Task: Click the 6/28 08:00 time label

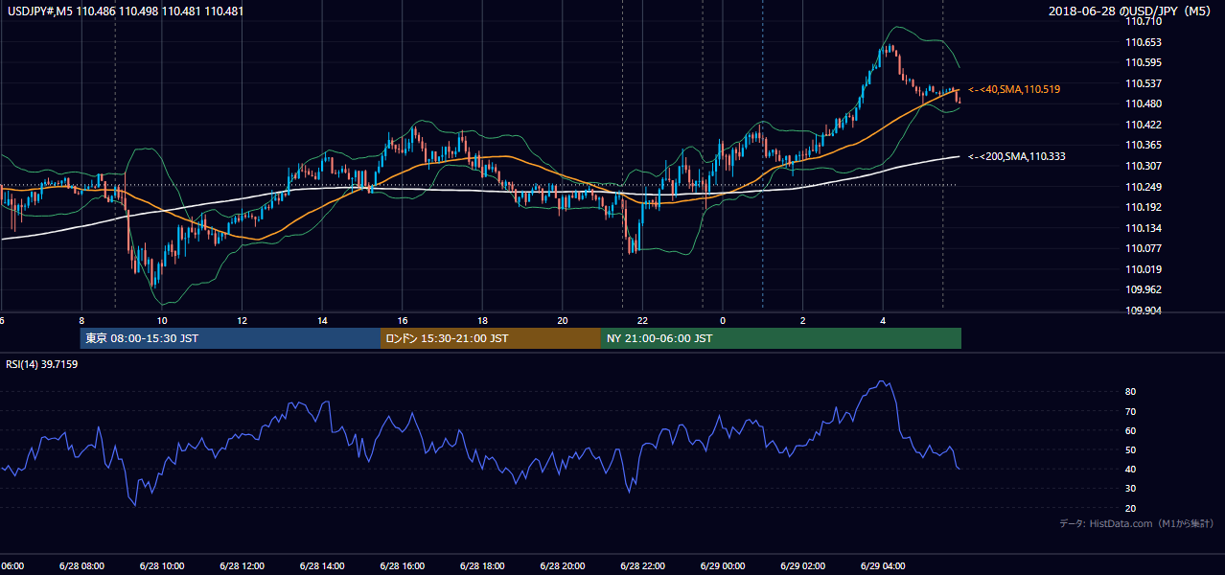Action: click(x=81, y=566)
